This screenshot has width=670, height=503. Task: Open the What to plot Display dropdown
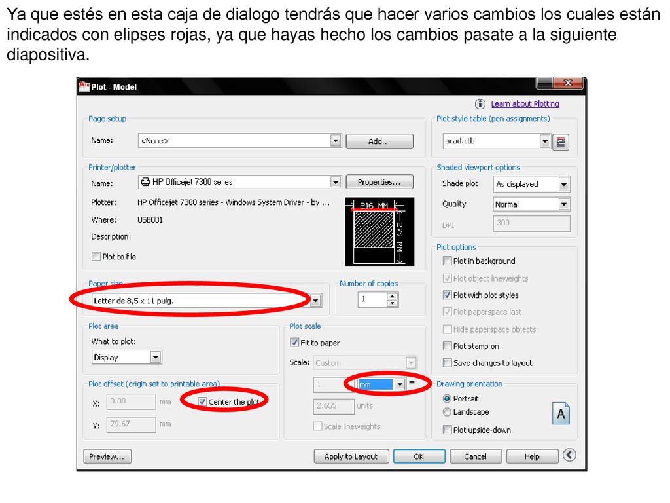(156, 357)
